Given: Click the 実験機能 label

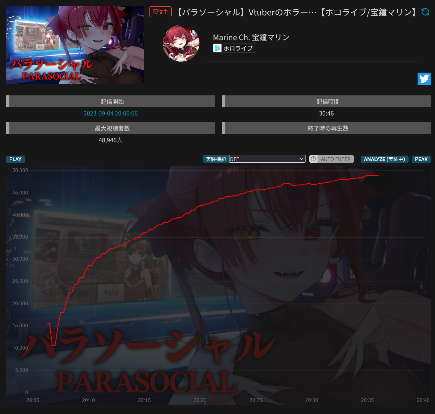Looking at the screenshot, I should pyautogui.click(x=216, y=159).
